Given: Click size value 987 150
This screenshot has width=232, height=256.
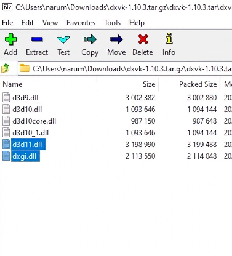Looking at the screenshot, I should 143,121.
